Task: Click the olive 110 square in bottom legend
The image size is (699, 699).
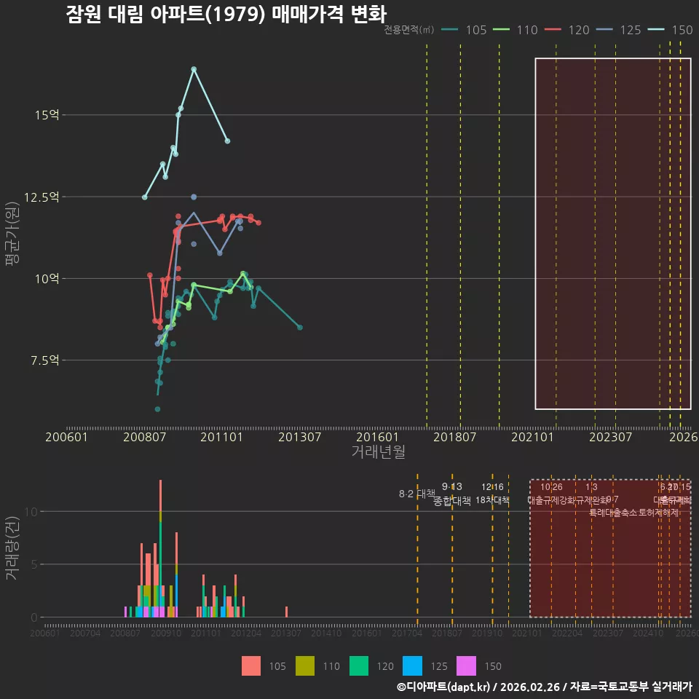Action: coord(305,666)
